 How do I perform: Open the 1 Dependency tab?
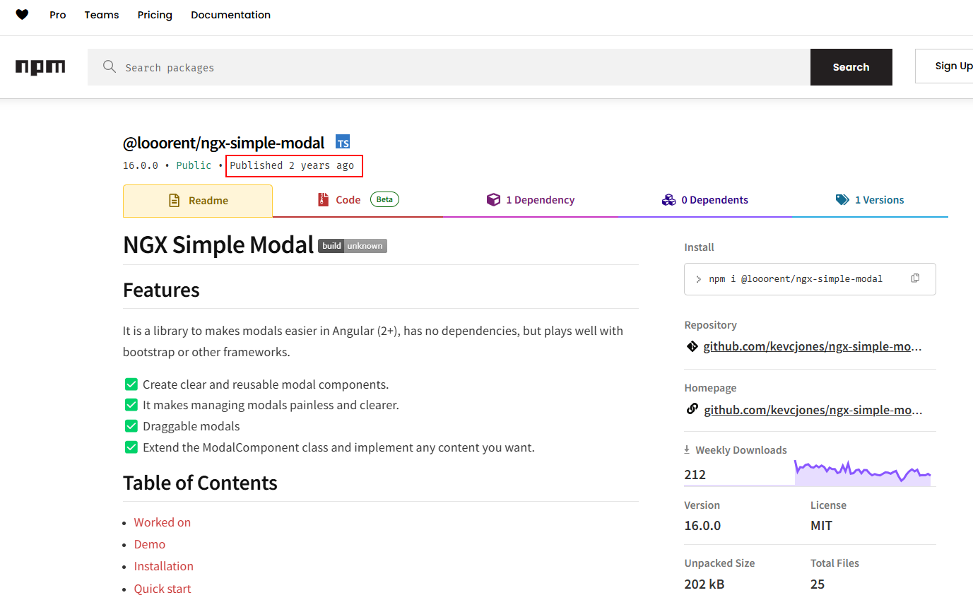tap(531, 200)
